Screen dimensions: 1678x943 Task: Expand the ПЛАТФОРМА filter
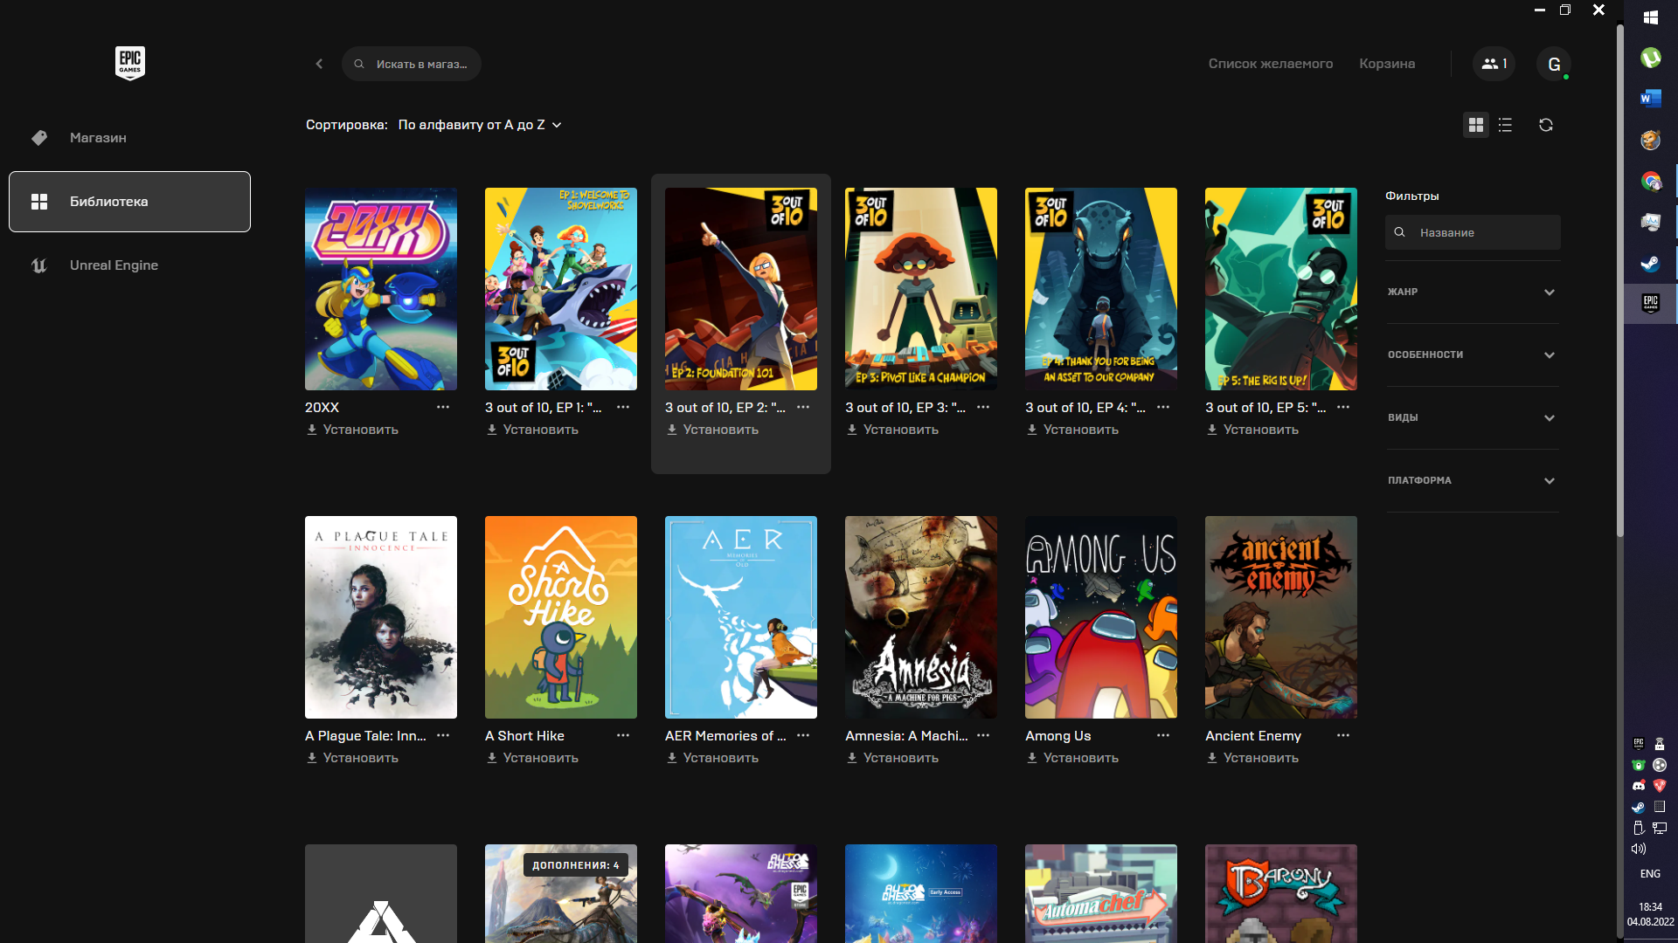[1473, 480]
